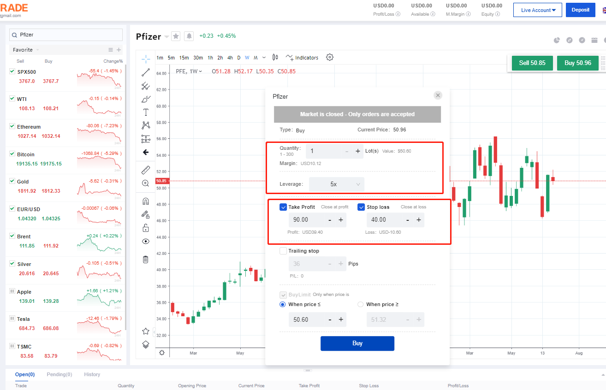Enable the Trailing stop checkbox
This screenshot has width=606, height=390.
click(283, 251)
